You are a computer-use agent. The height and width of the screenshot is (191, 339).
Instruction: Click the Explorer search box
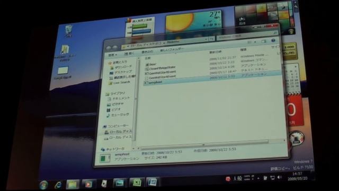click(247, 36)
